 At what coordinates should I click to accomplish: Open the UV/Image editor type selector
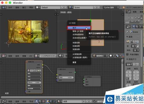4,56
